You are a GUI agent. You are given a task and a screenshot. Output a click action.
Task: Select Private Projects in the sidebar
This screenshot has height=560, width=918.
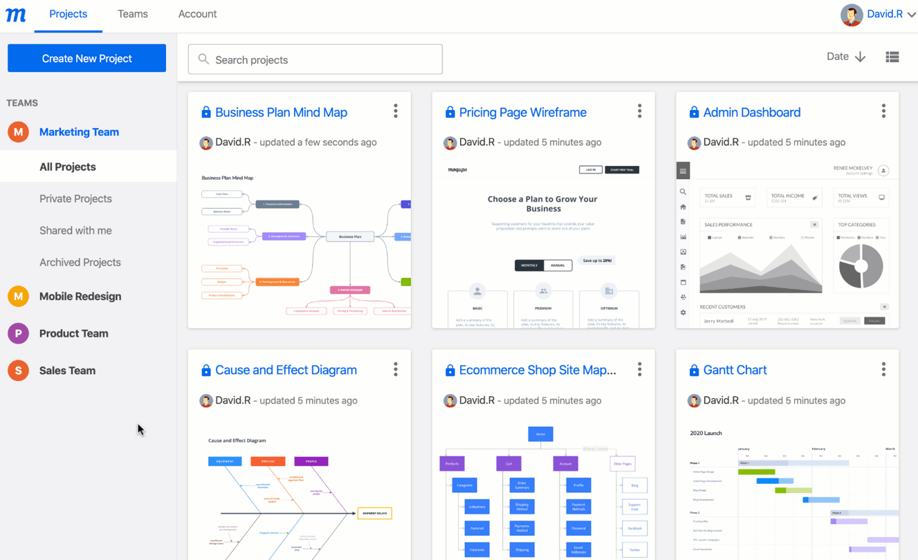[75, 198]
